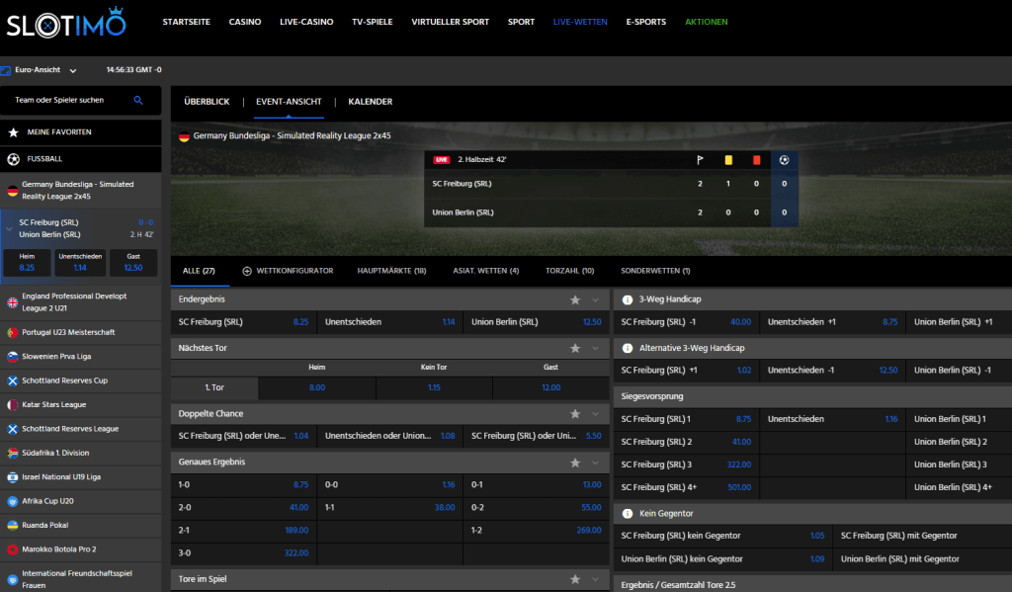
Task: Select Genaues Ergebnis 1-1 at 38.00
Action: (x=389, y=507)
